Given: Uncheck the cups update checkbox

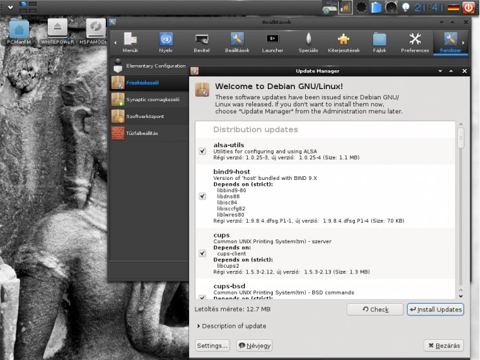Looking at the screenshot, I should pyautogui.click(x=203, y=253).
